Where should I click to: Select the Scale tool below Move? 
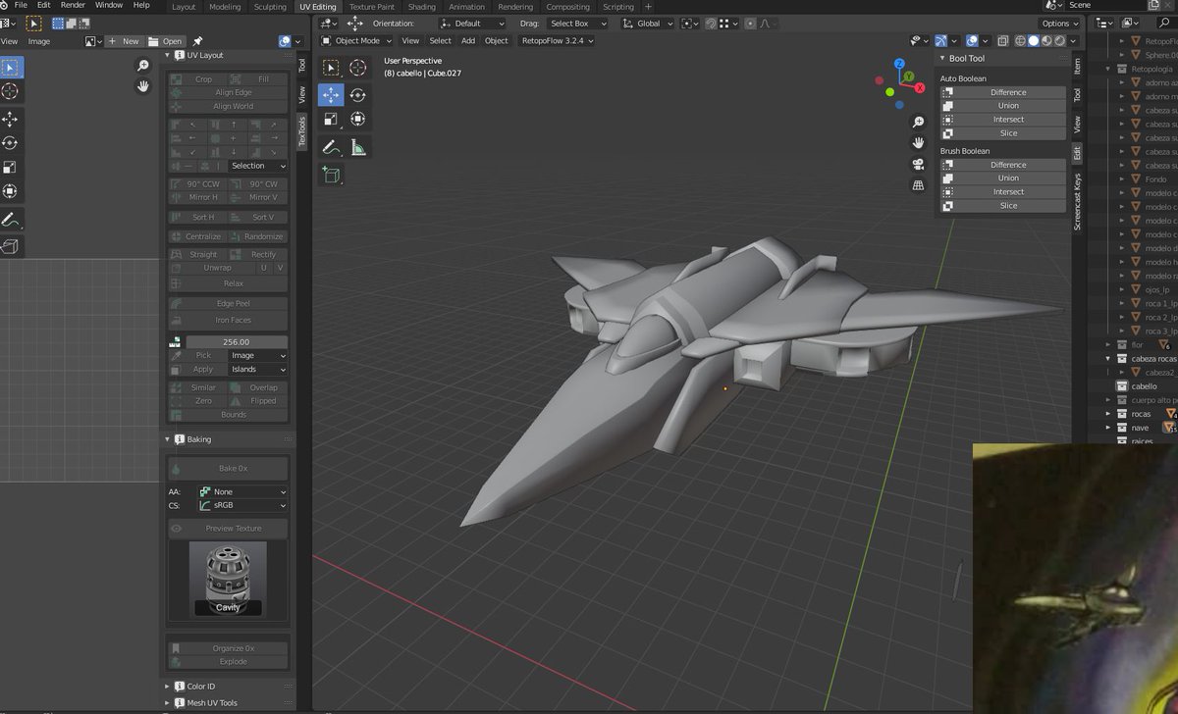(x=331, y=120)
